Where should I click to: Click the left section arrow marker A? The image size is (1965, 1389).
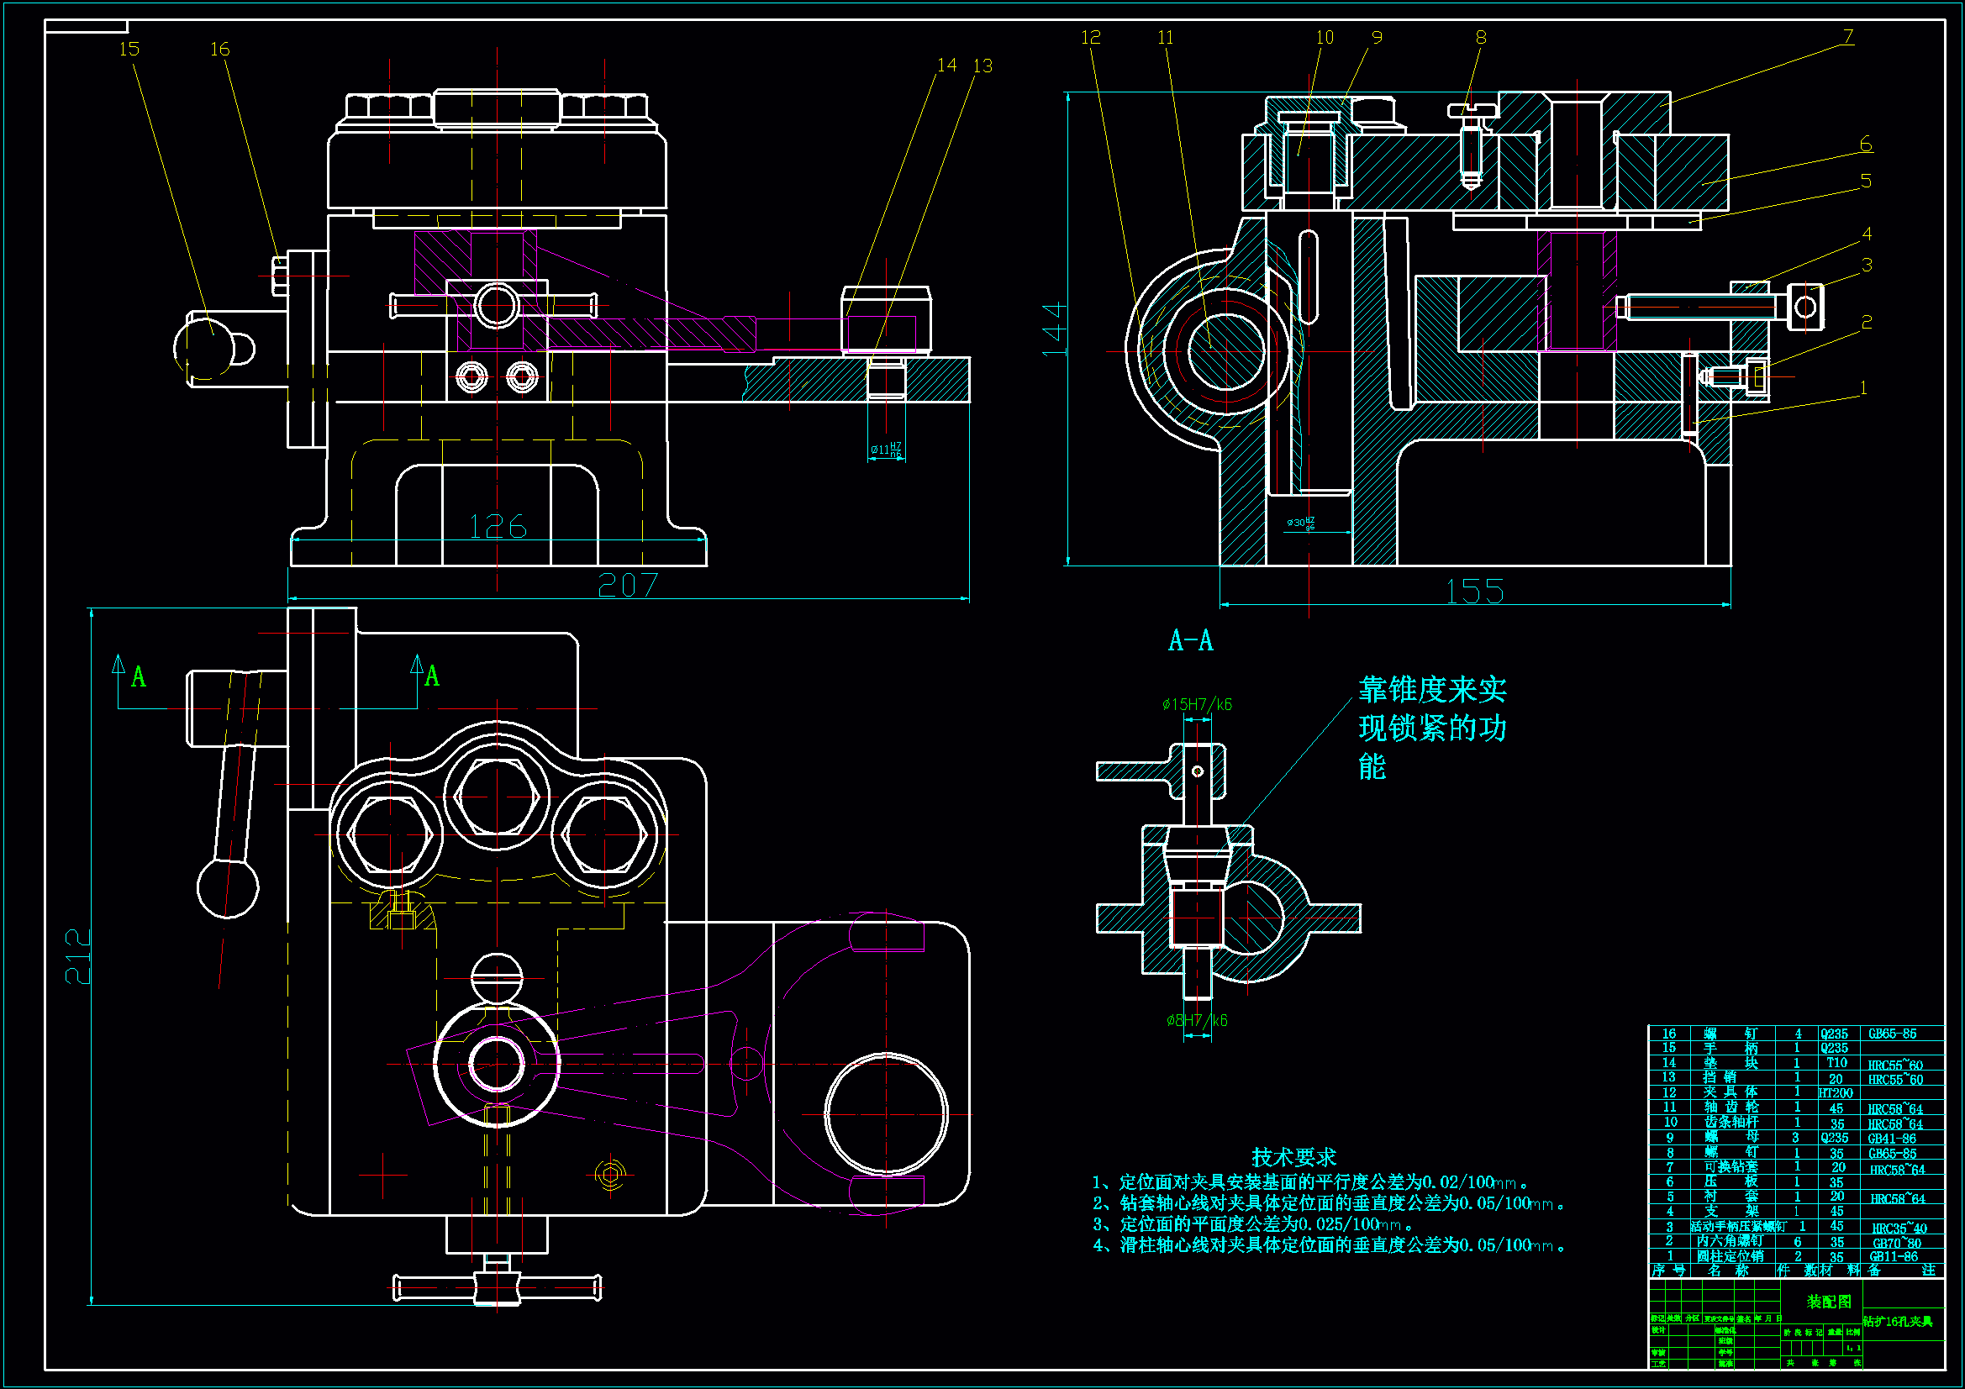point(137,677)
